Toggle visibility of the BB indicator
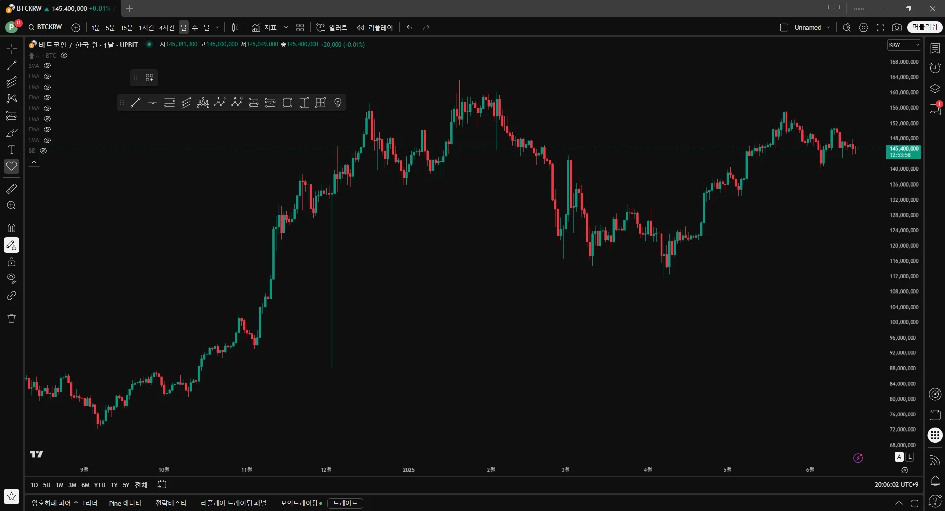This screenshot has width=945, height=511. (x=43, y=151)
